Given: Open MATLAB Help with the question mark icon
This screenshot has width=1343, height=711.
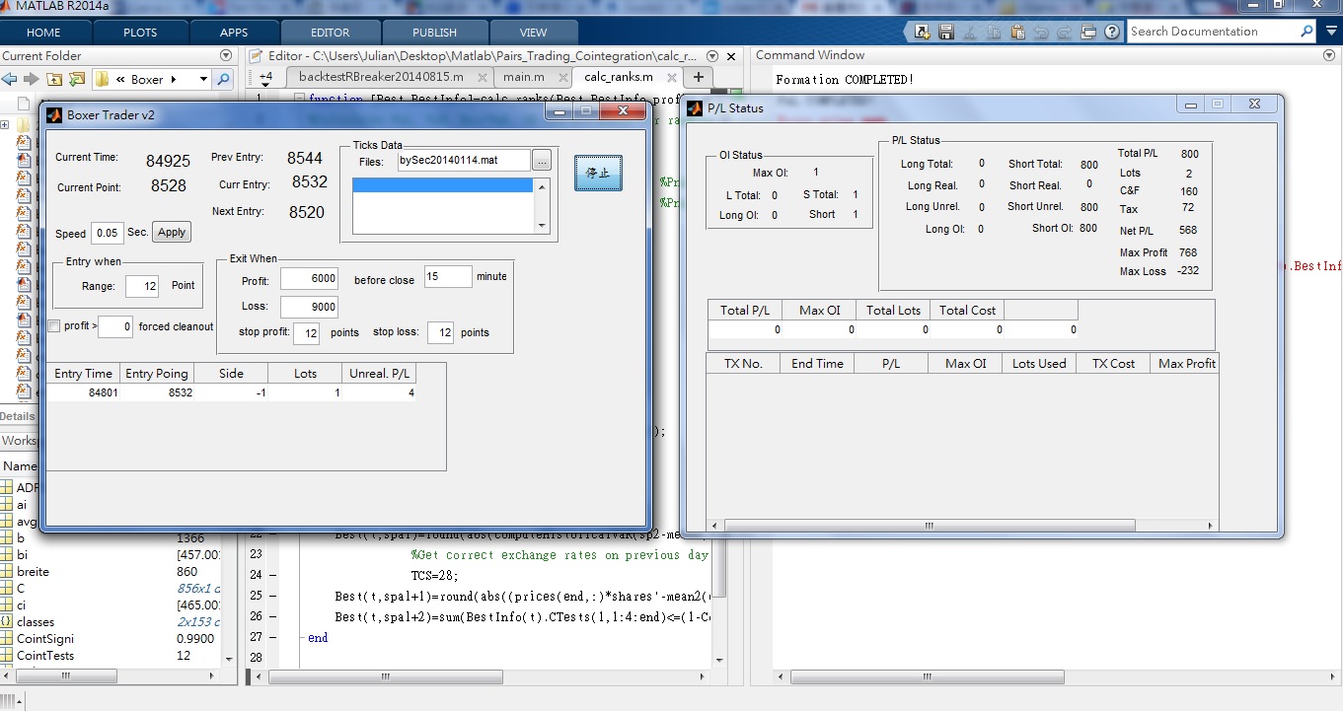Looking at the screenshot, I should [x=1112, y=32].
